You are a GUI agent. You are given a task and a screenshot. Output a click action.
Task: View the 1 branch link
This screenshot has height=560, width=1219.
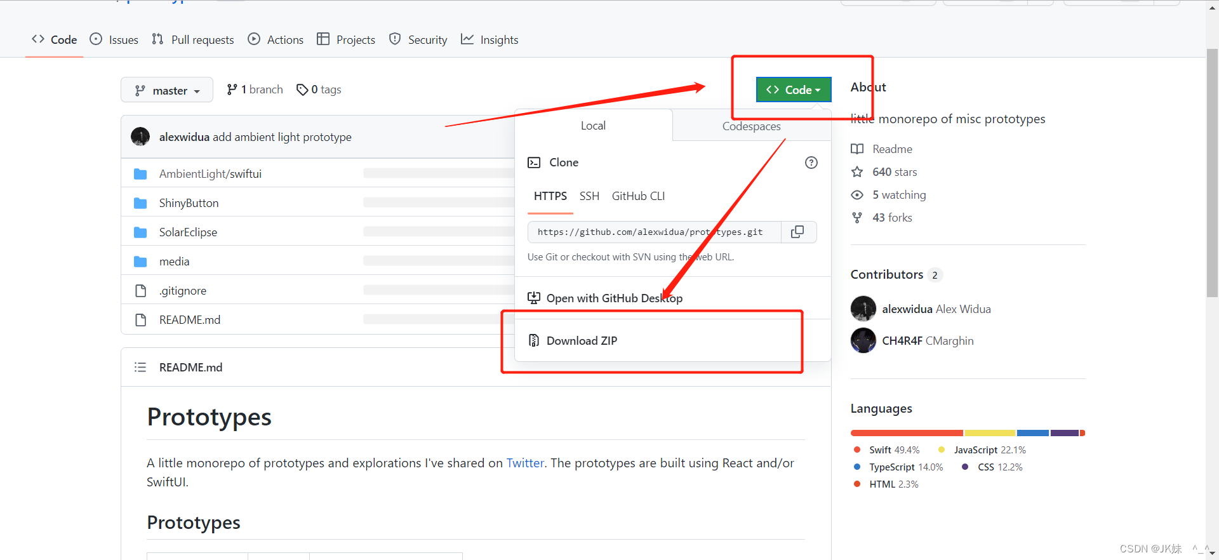tap(255, 90)
